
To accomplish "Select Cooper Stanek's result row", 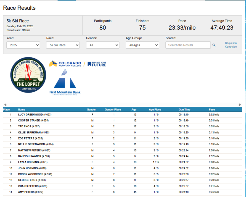I will (x=33, y=120).
